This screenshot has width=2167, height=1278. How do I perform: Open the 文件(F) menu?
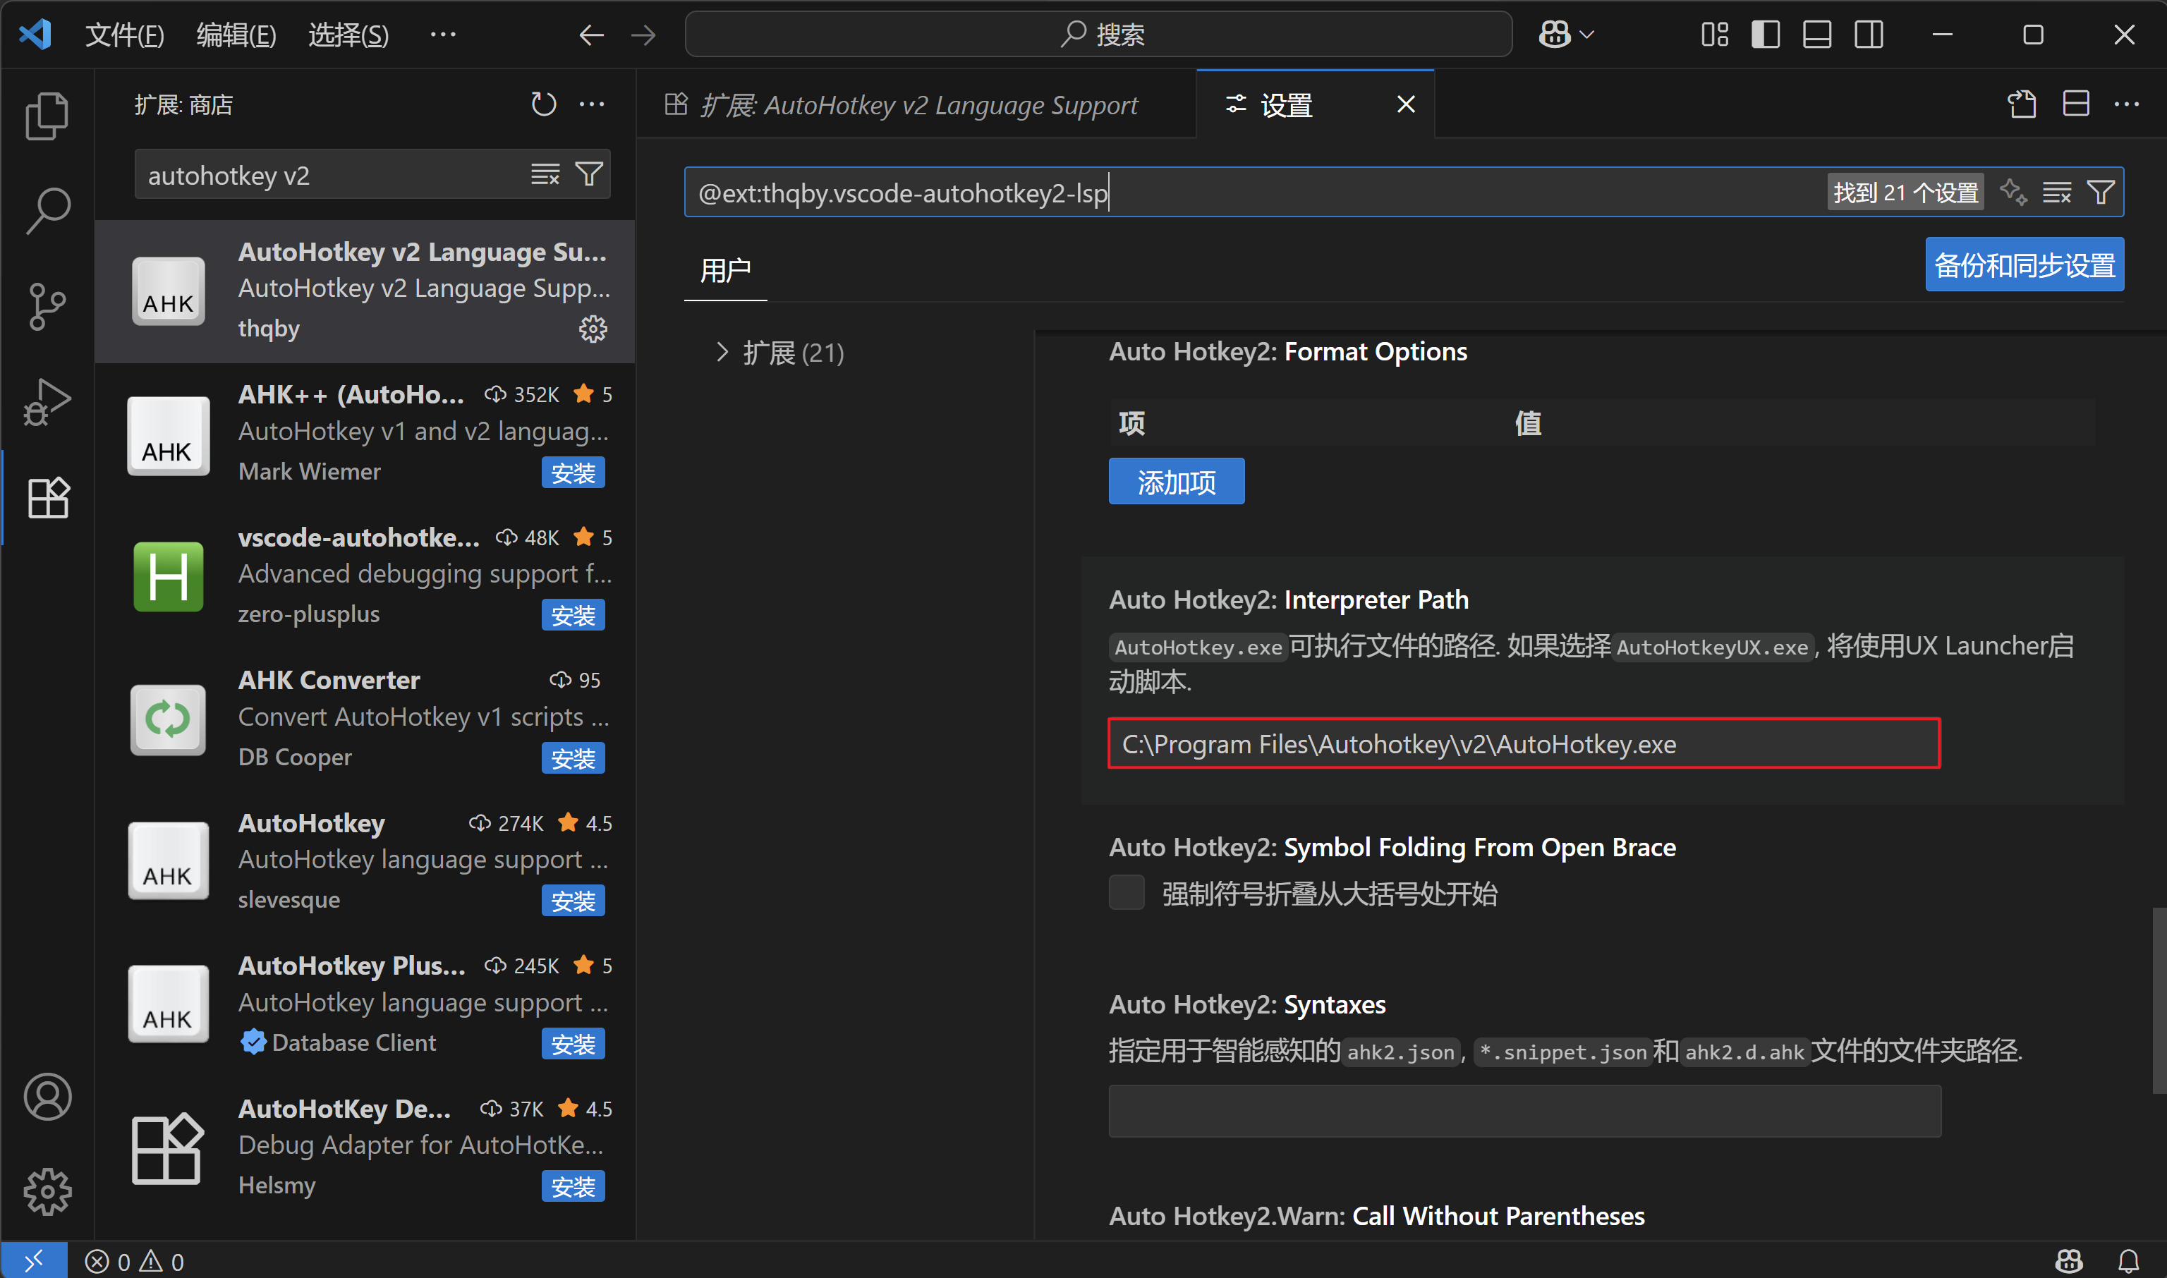pos(125,35)
